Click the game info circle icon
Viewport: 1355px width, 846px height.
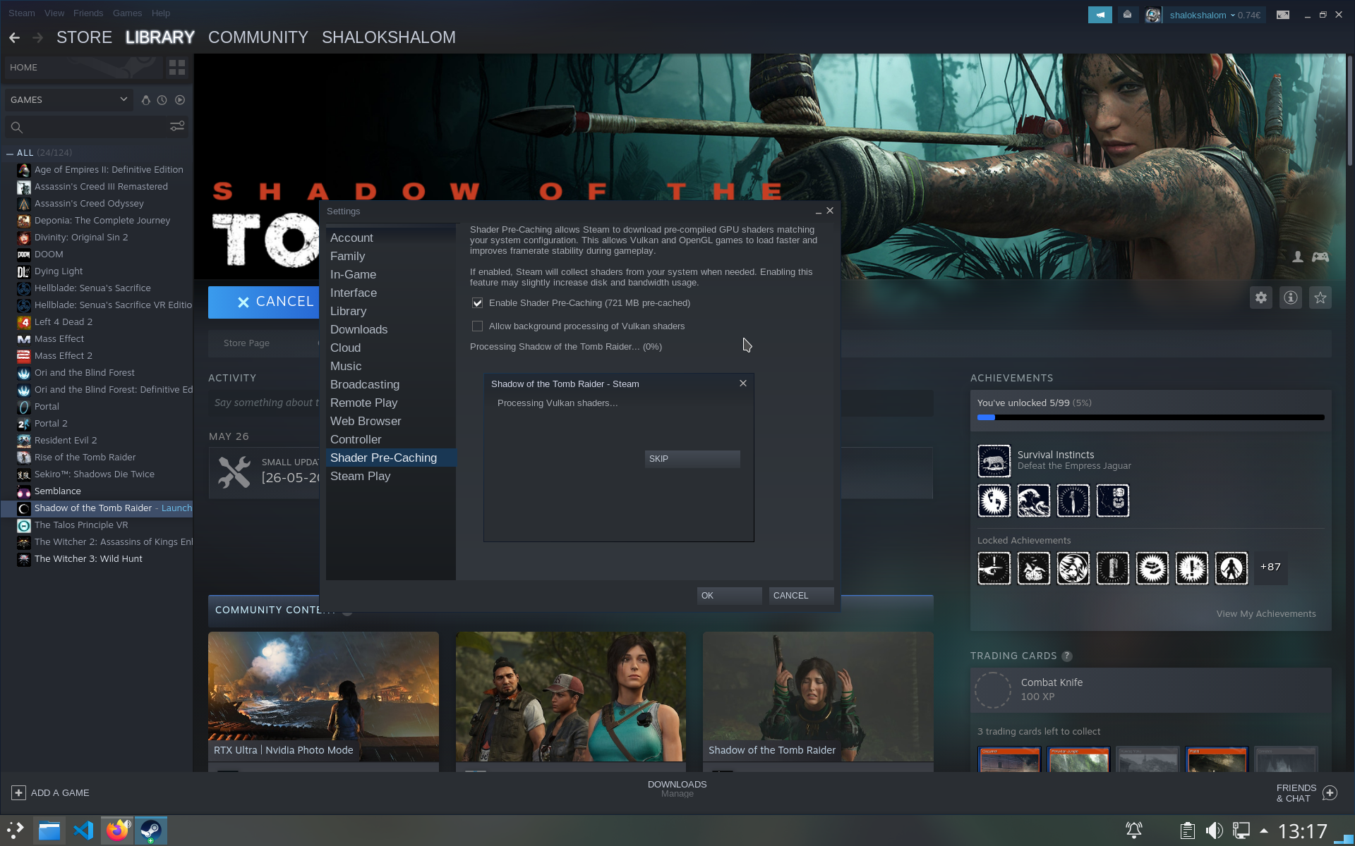tap(1290, 298)
